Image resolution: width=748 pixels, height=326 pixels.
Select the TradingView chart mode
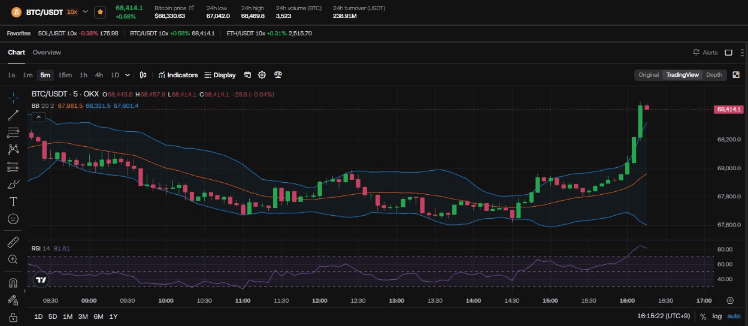click(683, 75)
